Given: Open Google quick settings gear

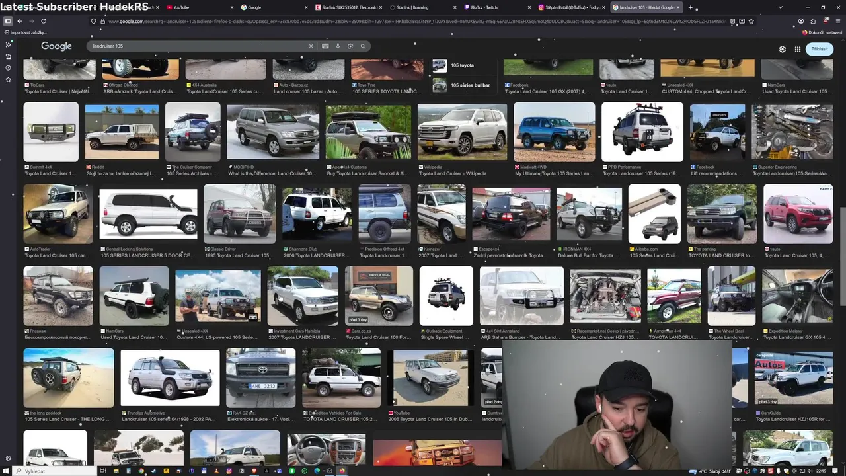Looking at the screenshot, I should pos(783,49).
